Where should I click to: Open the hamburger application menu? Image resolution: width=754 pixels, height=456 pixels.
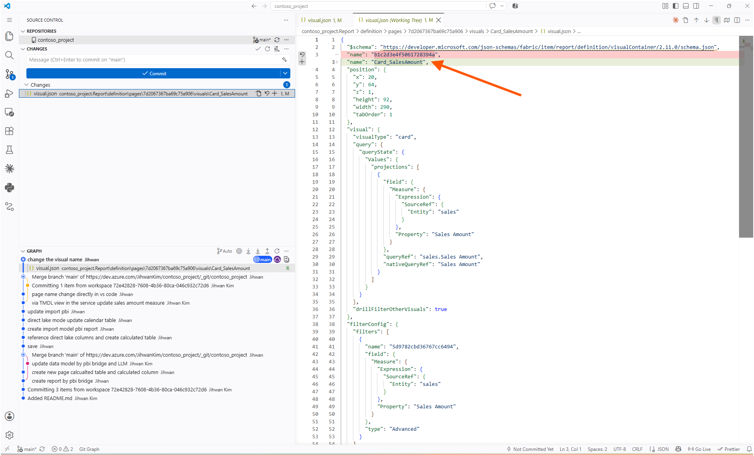[9, 20]
